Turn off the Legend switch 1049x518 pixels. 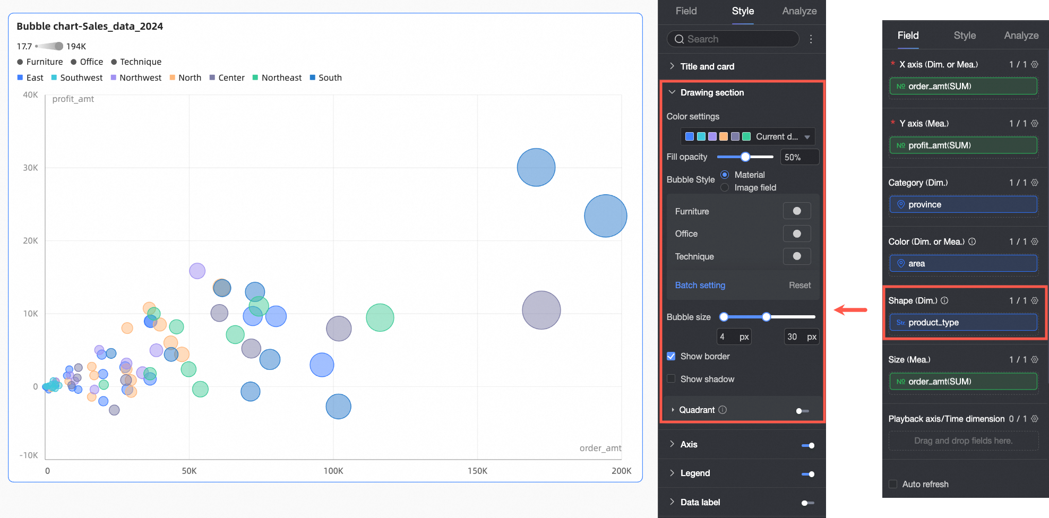808,474
